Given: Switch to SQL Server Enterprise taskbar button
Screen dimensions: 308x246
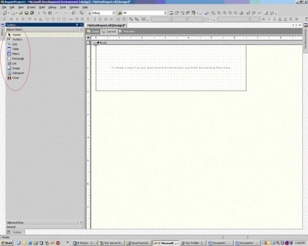Looking at the screenshot, I should pyautogui.click(x=111, y=243).
